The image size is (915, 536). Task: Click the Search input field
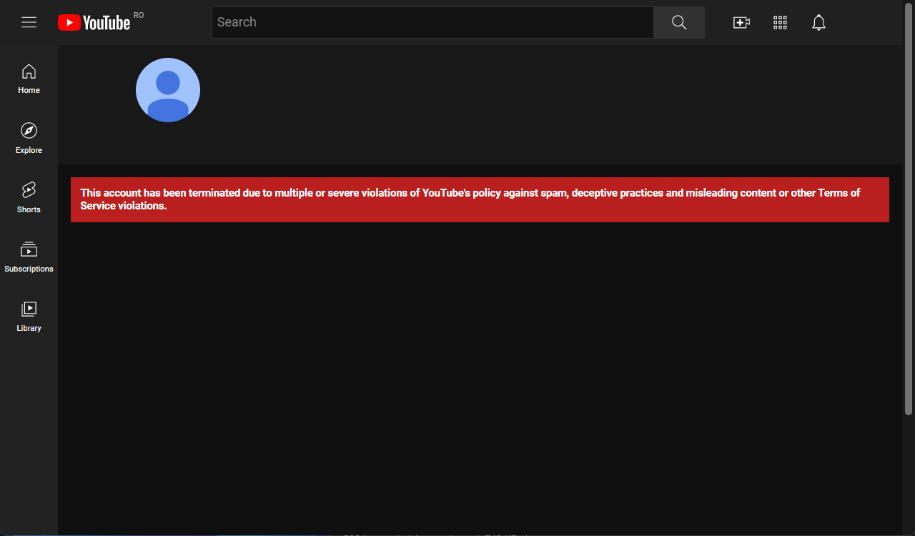[x=432, y=22]
